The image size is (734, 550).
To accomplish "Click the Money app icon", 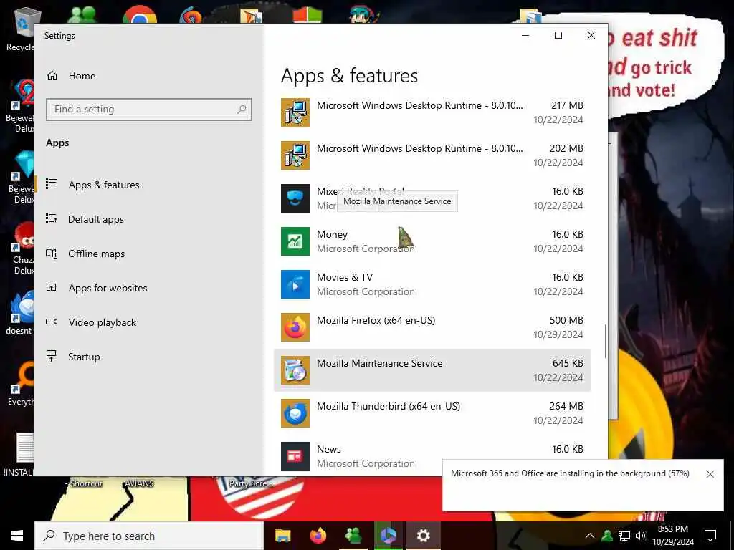I will (x=295, y=241).
